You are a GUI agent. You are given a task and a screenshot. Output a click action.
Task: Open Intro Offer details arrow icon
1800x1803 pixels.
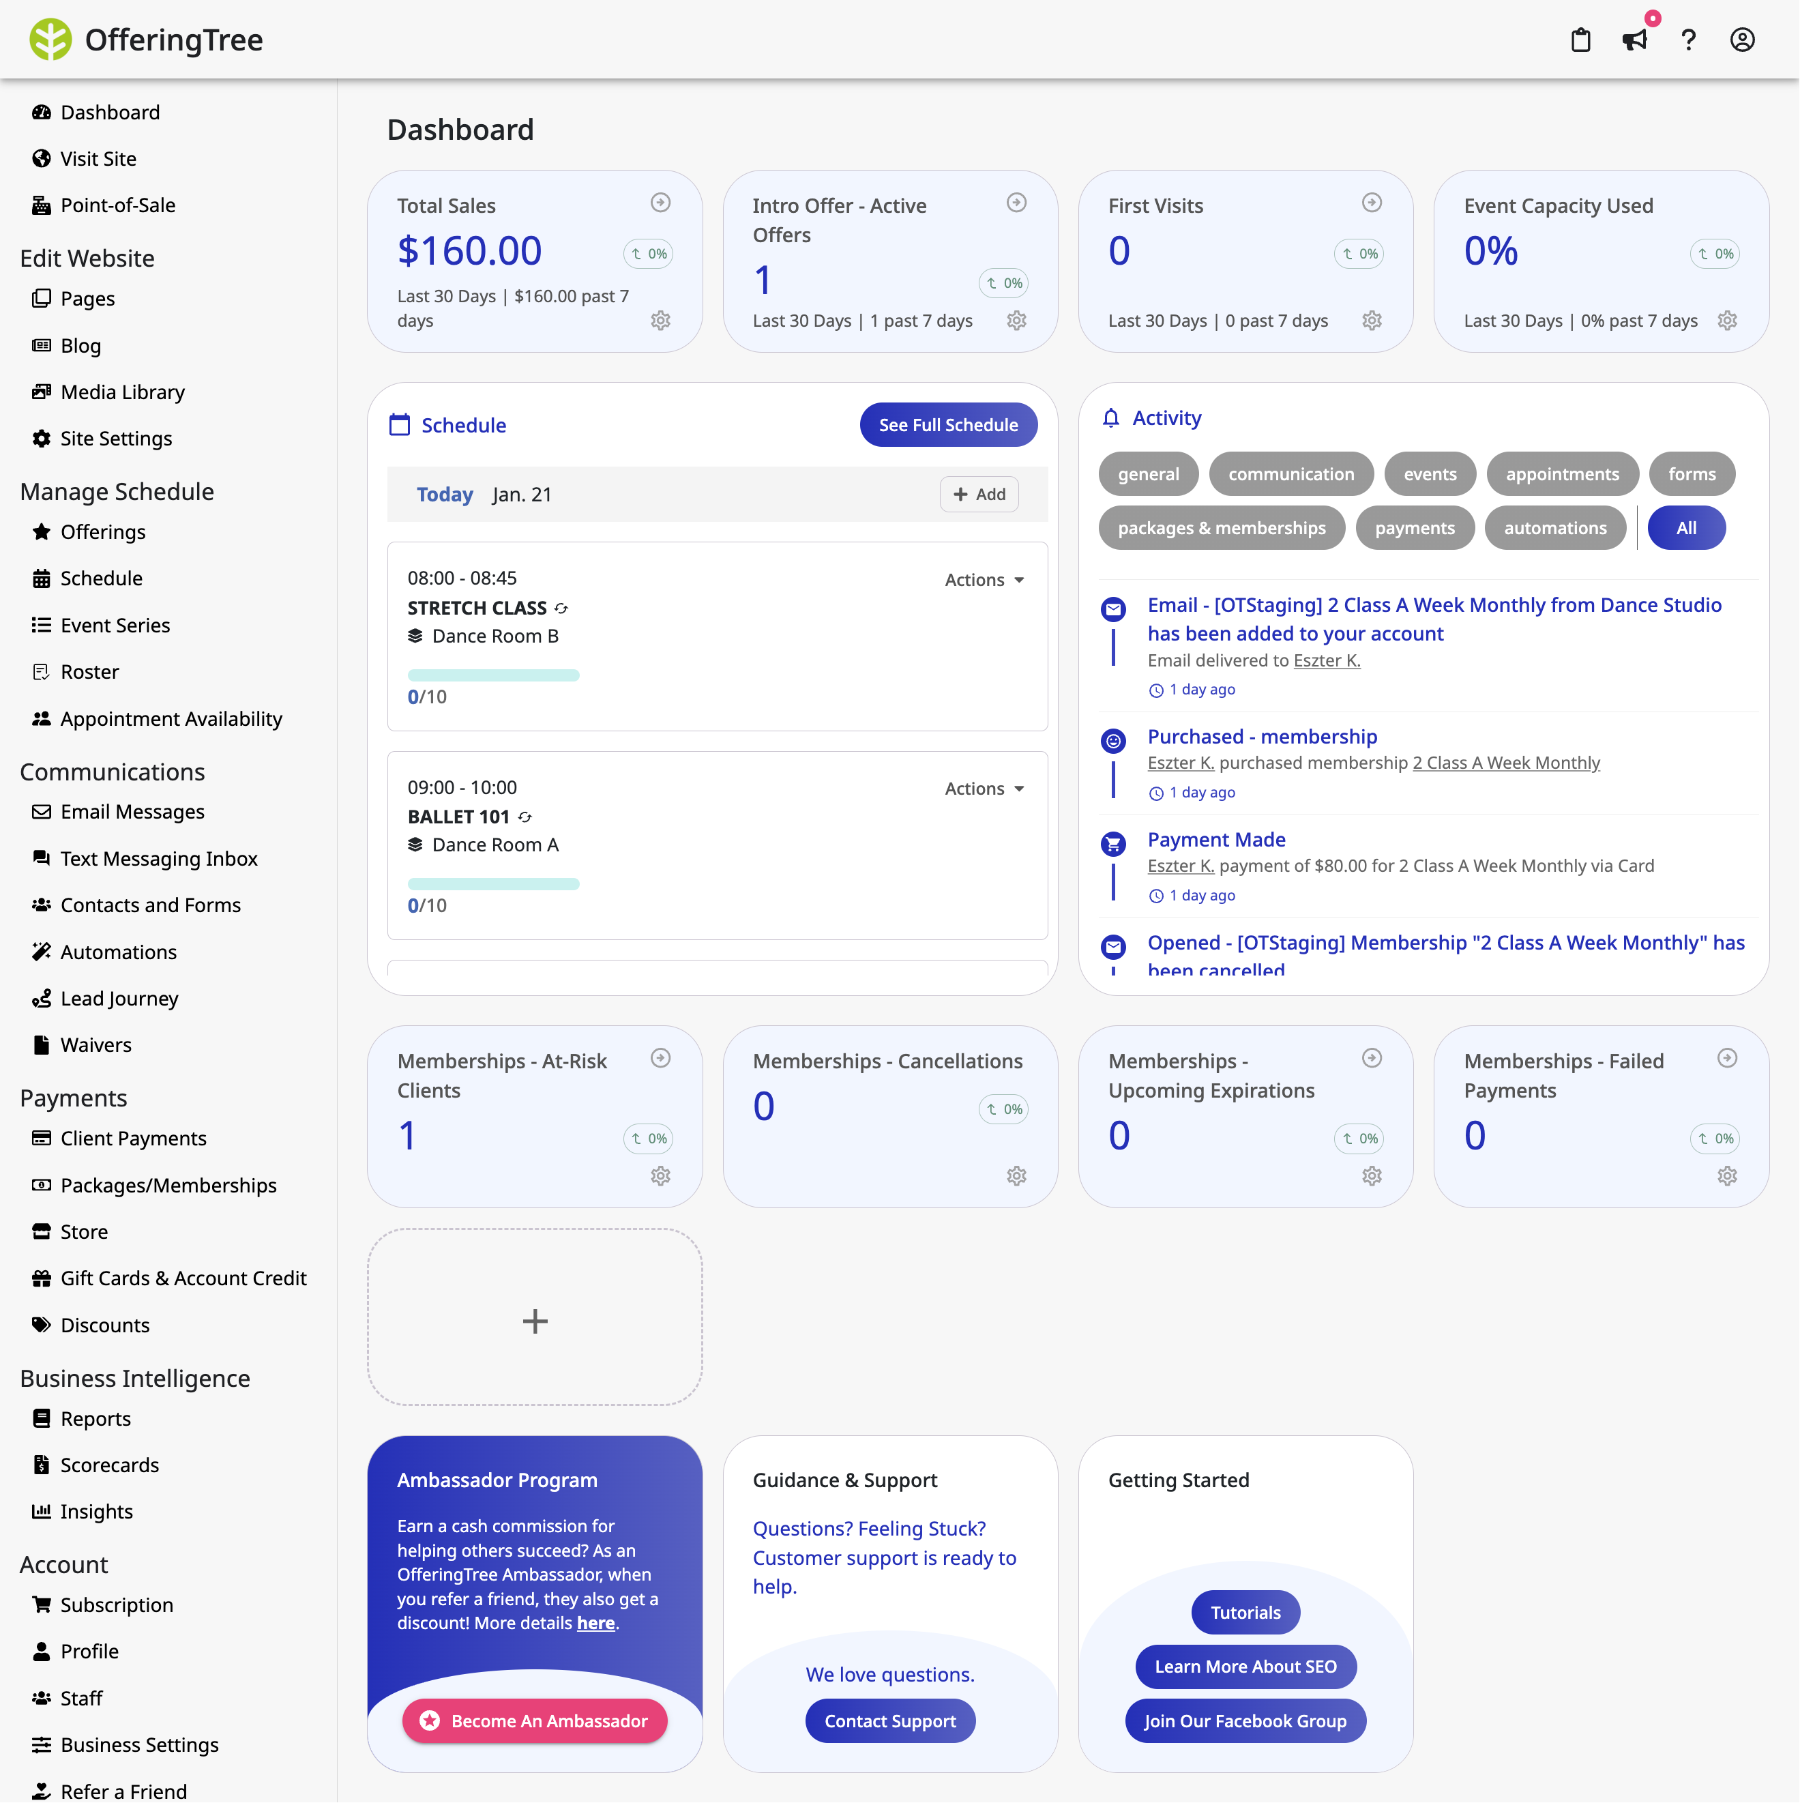pyautogui.click(x=1016, y=203)
